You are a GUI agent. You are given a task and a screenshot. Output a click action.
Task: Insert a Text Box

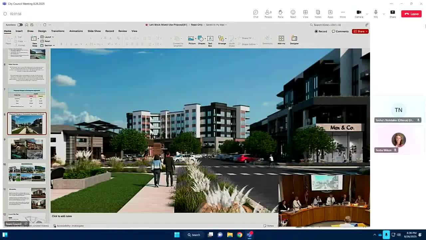pyautogui.click(x=210, y=40)
